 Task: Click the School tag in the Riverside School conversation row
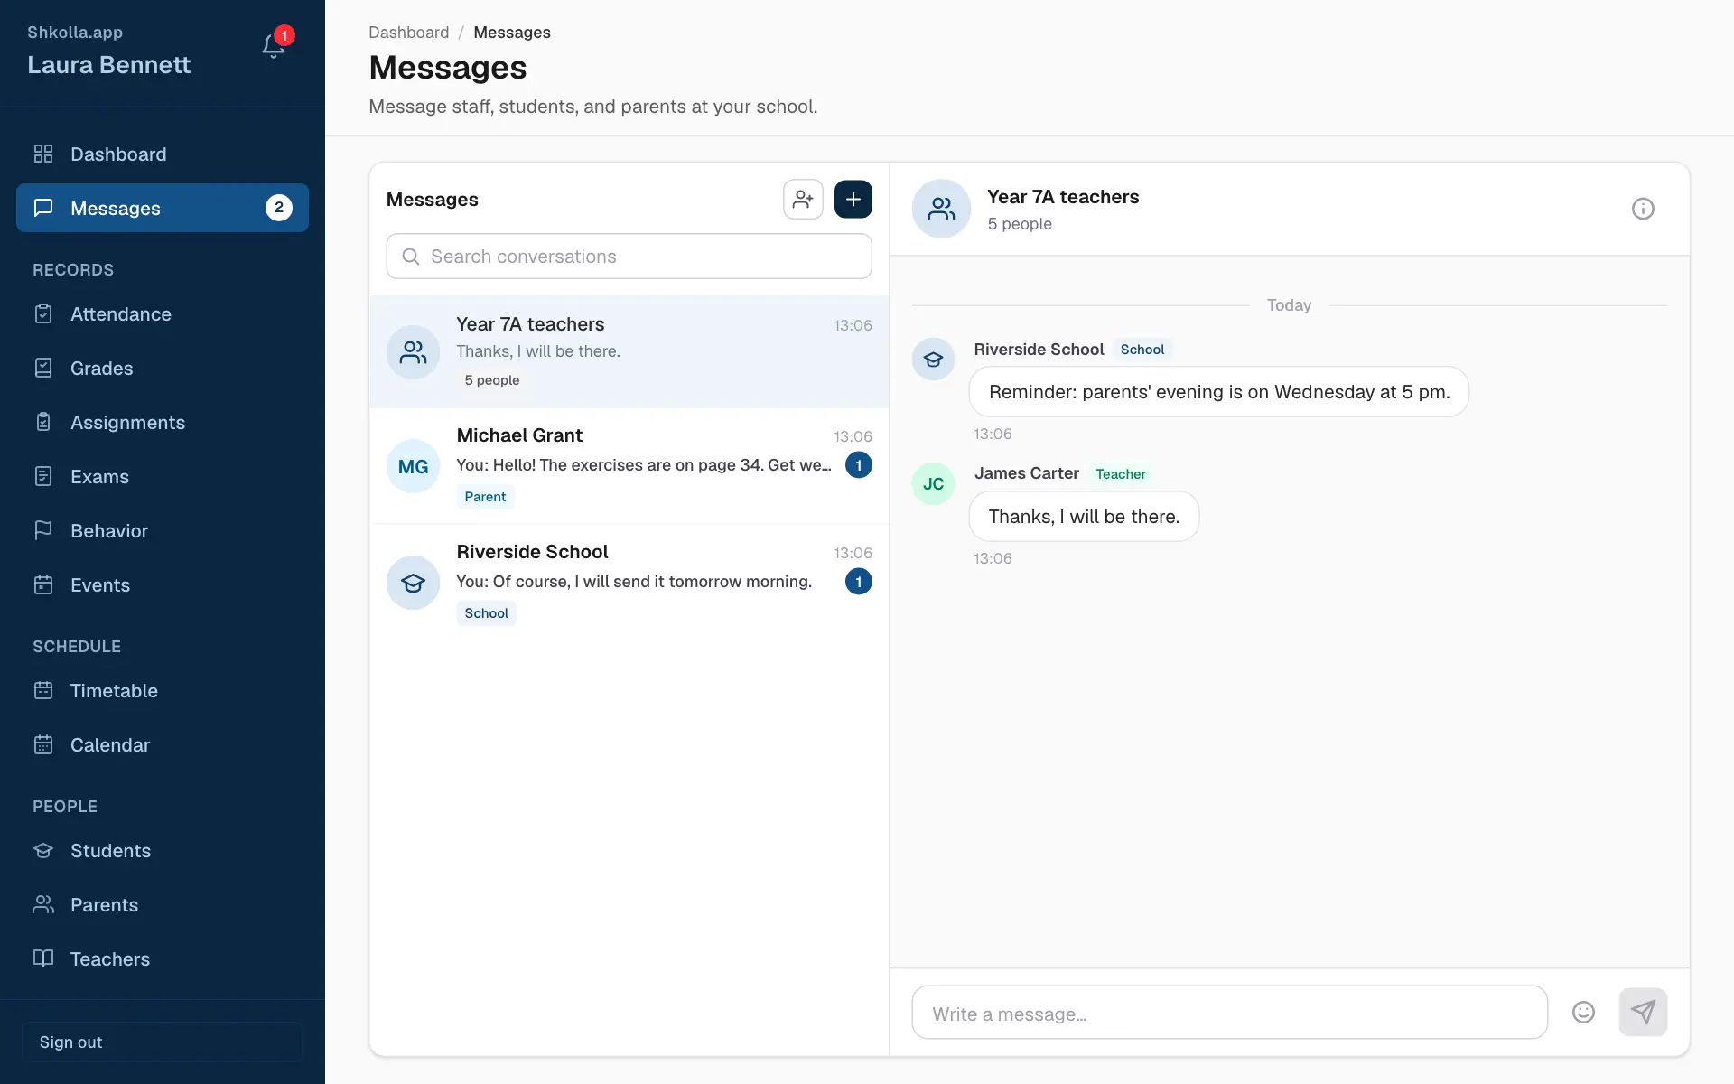pos(486,613)
